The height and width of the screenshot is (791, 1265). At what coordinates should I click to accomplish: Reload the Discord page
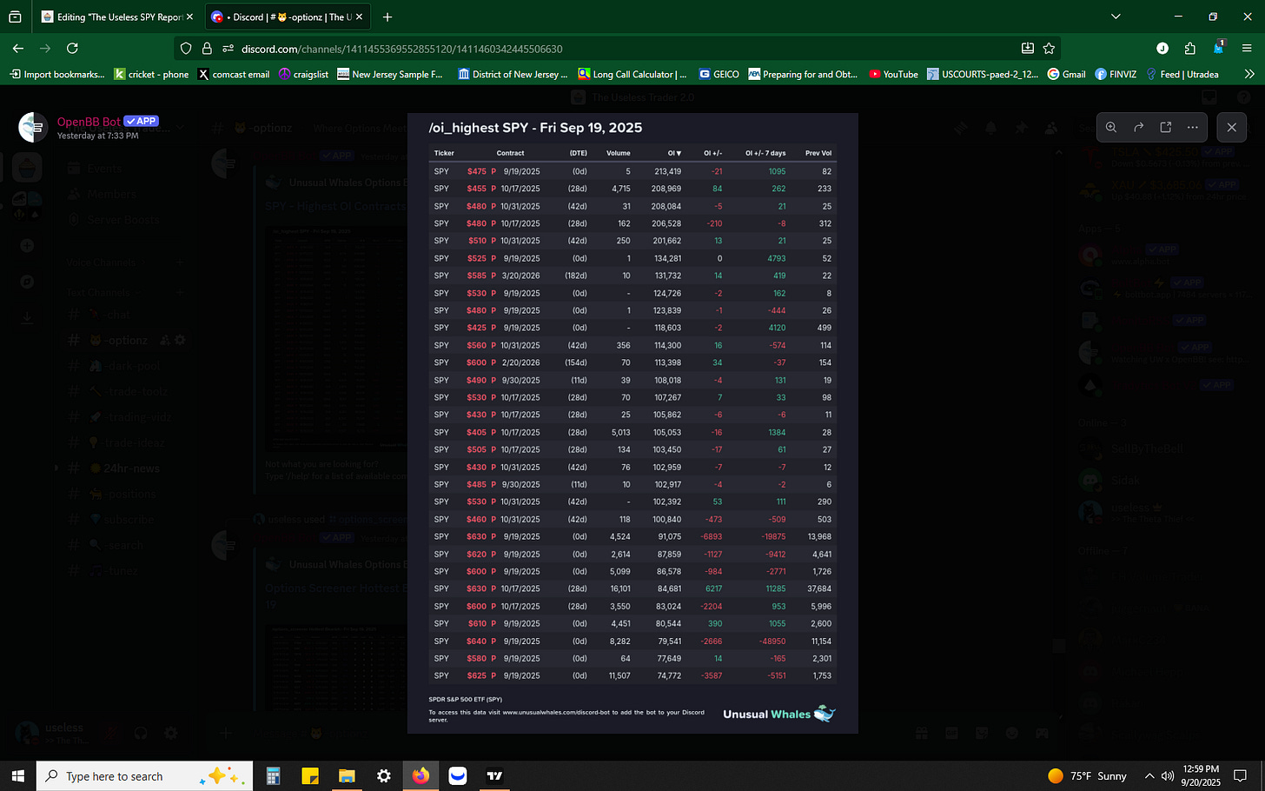pos(72,49)
